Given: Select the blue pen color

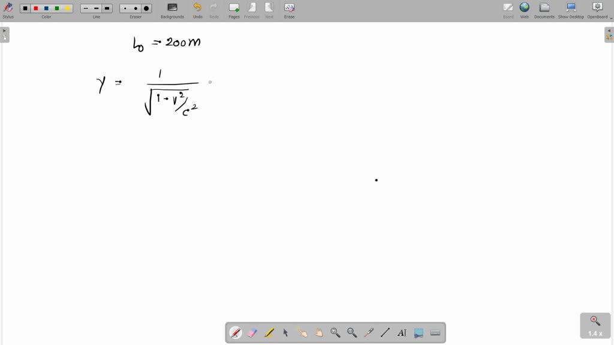Looking at the screenshot, I should [46, 8].
